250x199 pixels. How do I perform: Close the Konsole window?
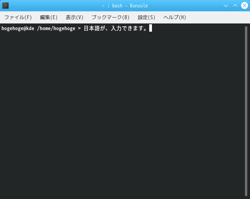244,5
